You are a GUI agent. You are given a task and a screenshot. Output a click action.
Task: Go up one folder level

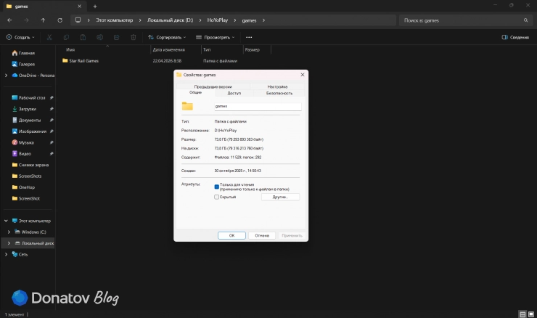(x=43, y=20)
